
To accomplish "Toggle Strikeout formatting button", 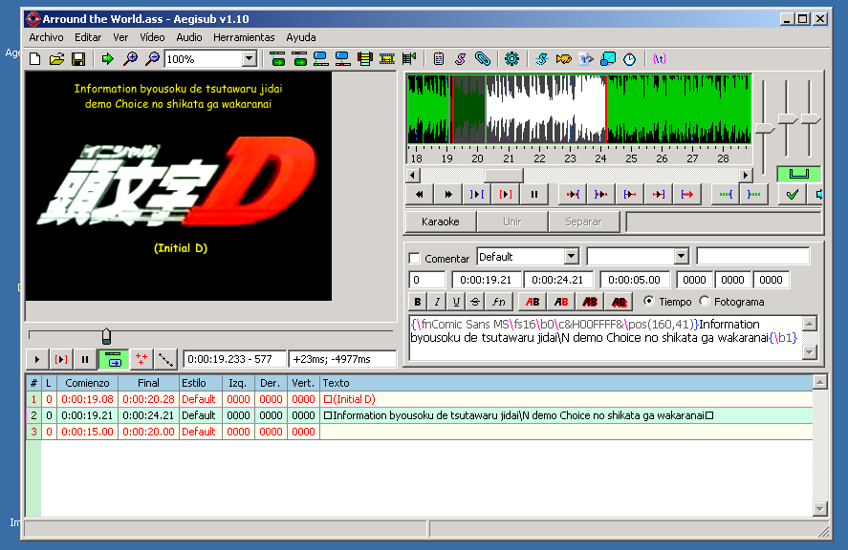I will click(x=475, y=302).
